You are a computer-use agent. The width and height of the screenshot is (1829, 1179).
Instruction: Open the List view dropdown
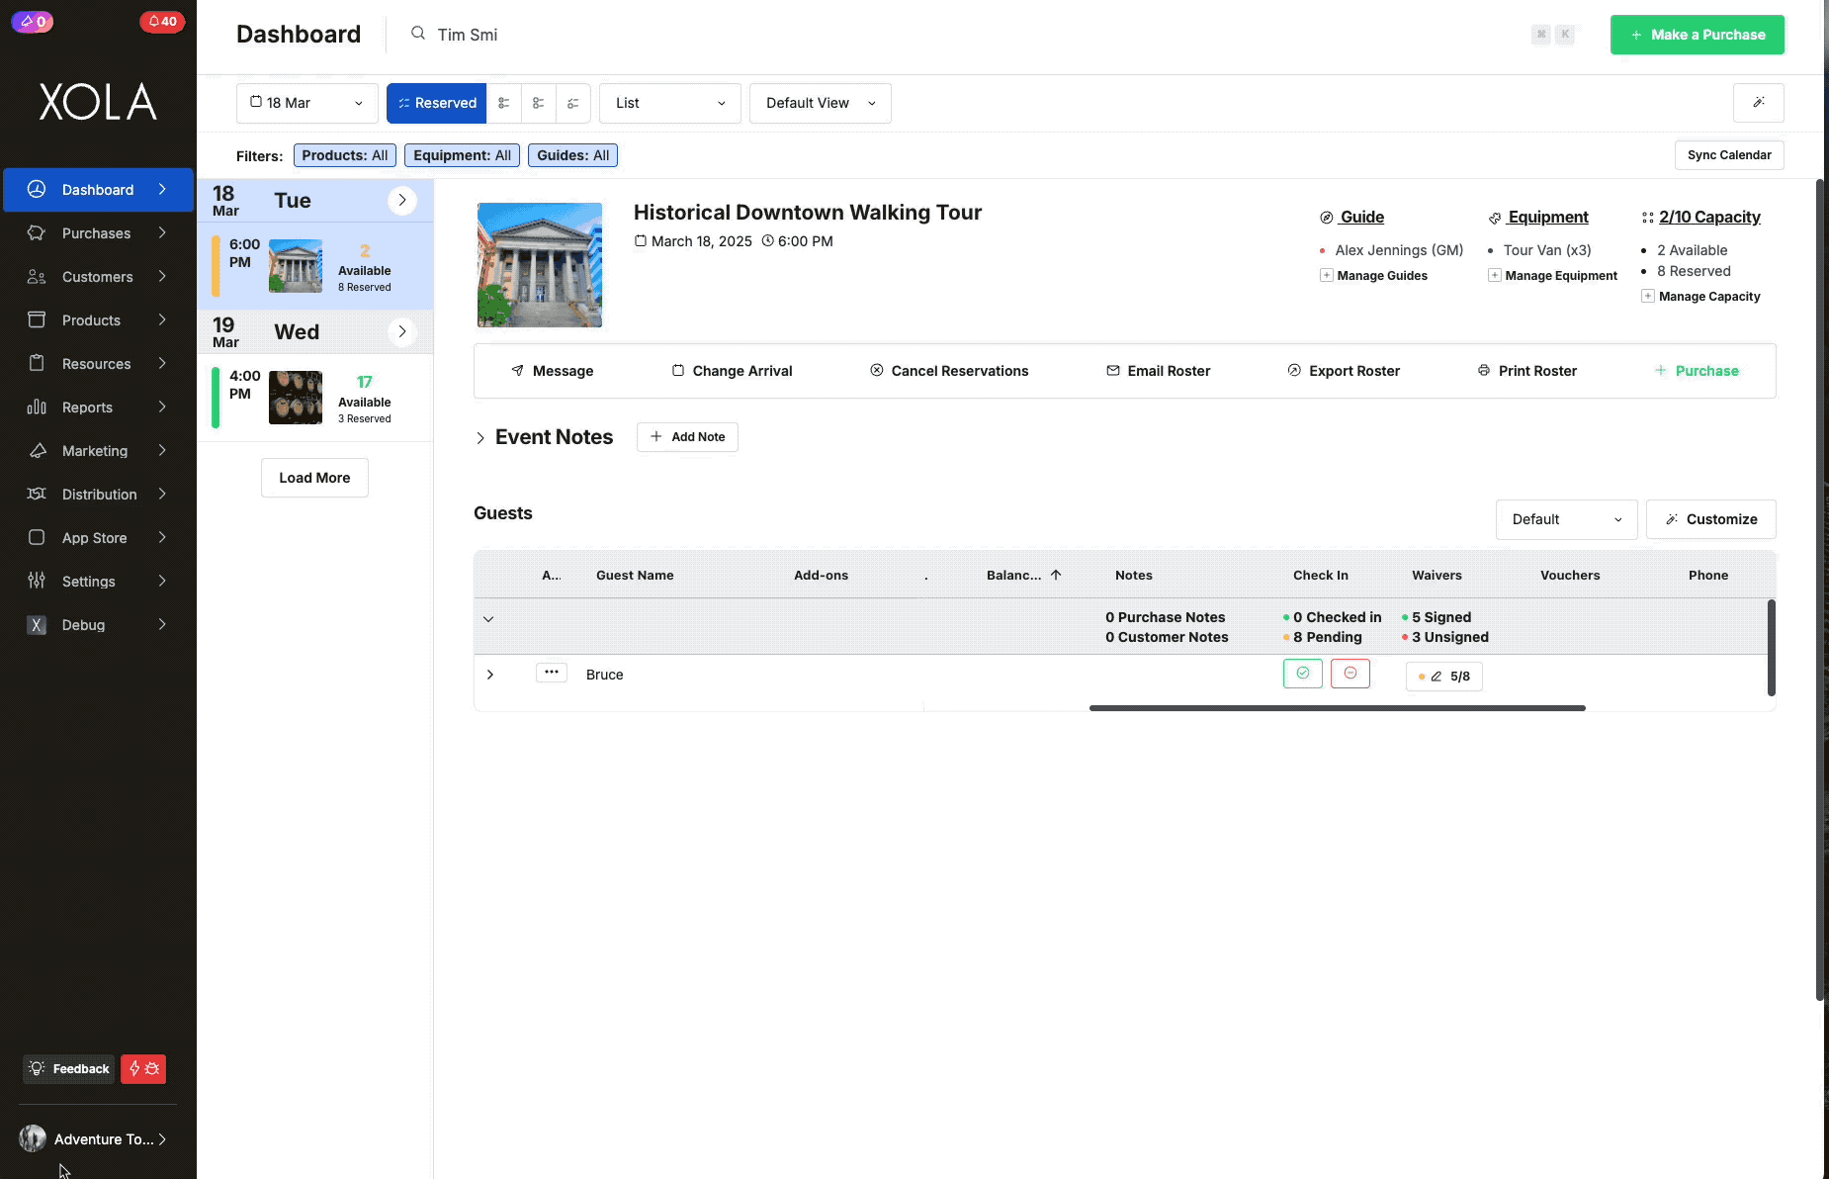[x=669, y=103]
